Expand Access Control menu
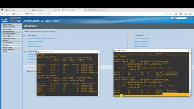Viewport: 194px width, 109px height. (12, 47)
